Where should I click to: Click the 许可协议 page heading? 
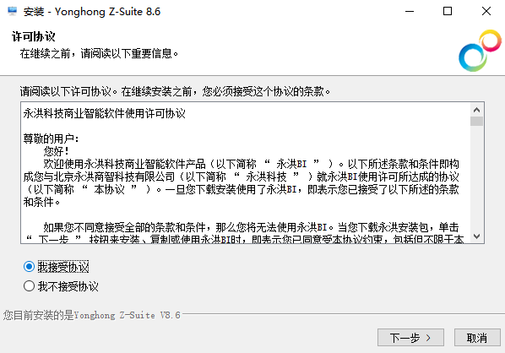(34, 36)
